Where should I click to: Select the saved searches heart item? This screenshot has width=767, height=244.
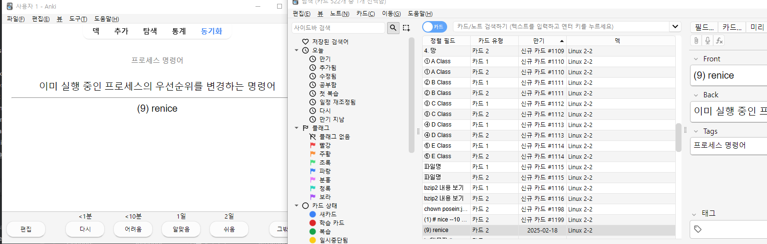pos(325,42)
